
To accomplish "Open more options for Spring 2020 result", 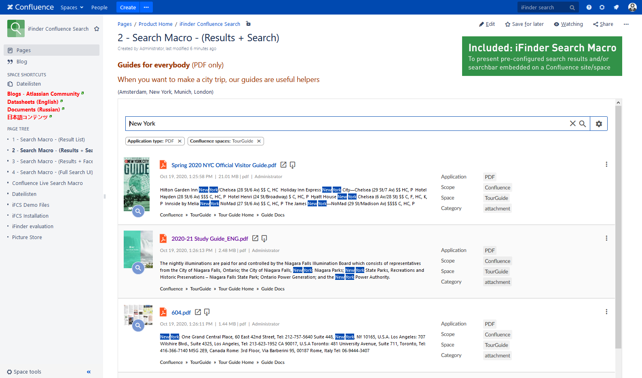I will coord(606,164).
